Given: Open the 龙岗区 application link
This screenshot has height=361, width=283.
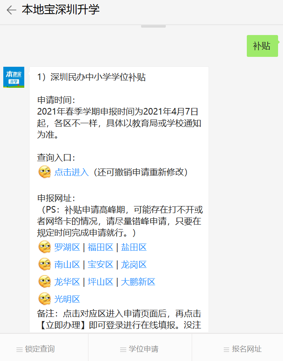Looking at the screenshot, I should point(134,265).
